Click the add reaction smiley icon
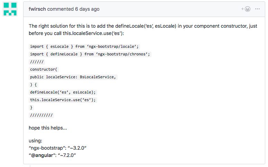 246,9
